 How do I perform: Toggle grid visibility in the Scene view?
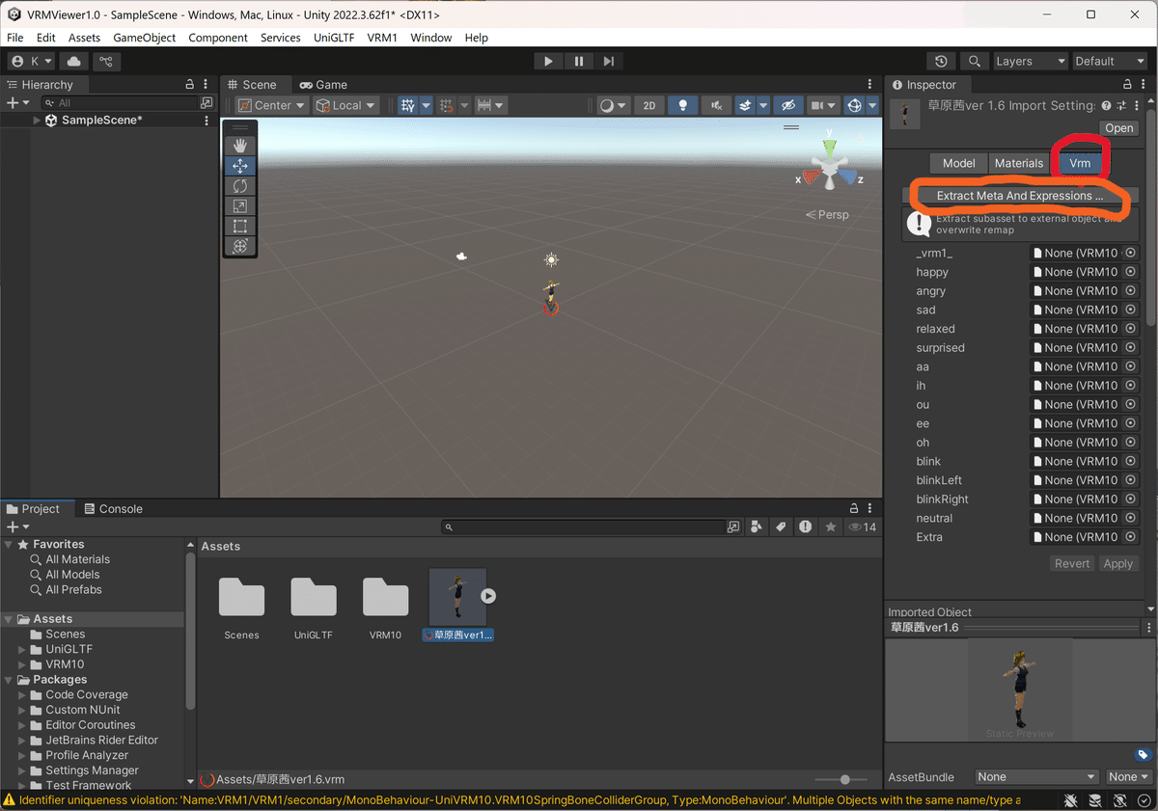click(406, 105)
